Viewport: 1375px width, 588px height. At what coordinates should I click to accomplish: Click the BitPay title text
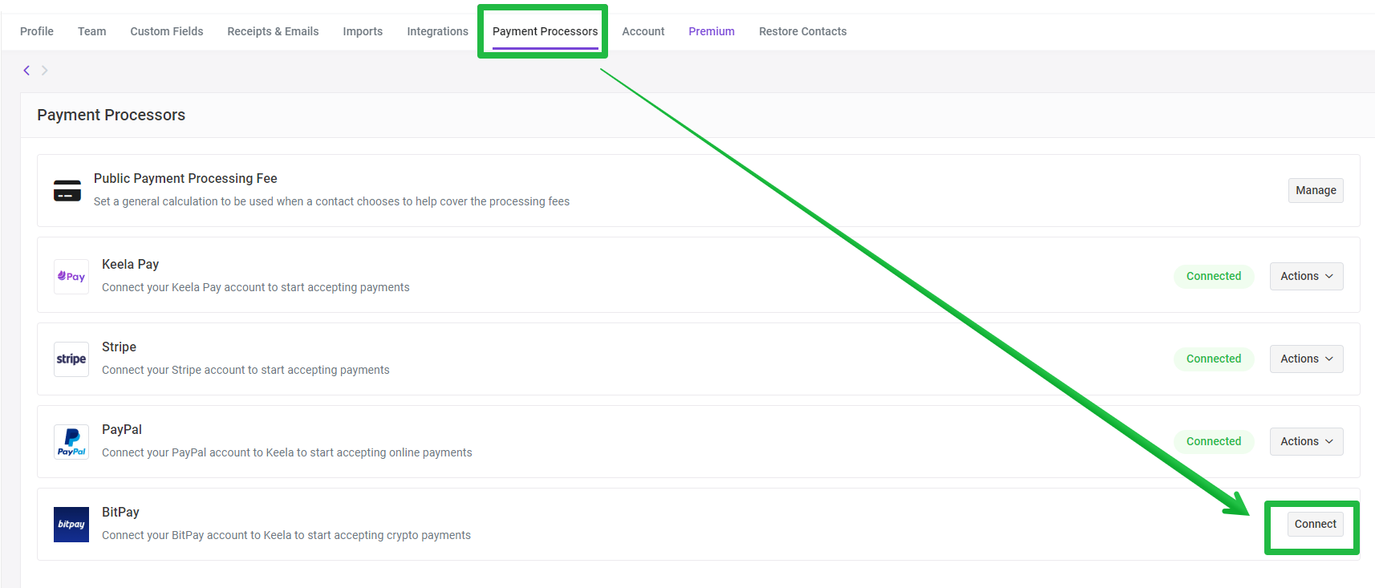(x=120, y=512)
